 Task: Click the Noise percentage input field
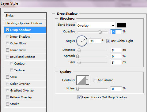click(x=116, y=89)
